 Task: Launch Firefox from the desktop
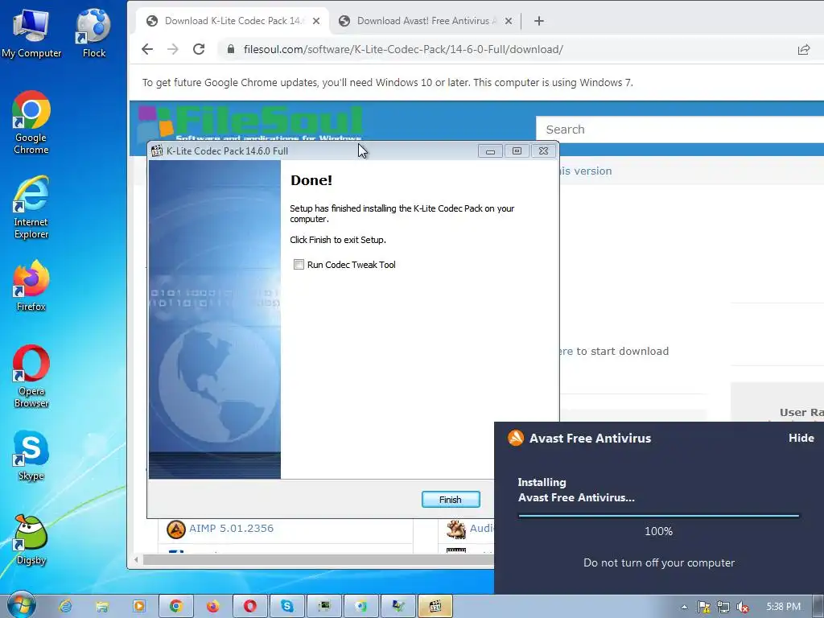(31, 286)
